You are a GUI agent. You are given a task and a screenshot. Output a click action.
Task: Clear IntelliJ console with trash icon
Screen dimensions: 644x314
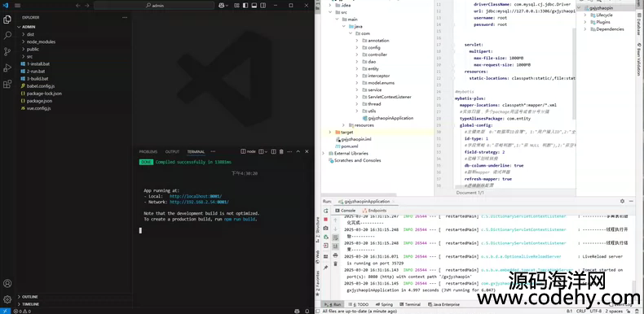(335, 264)
